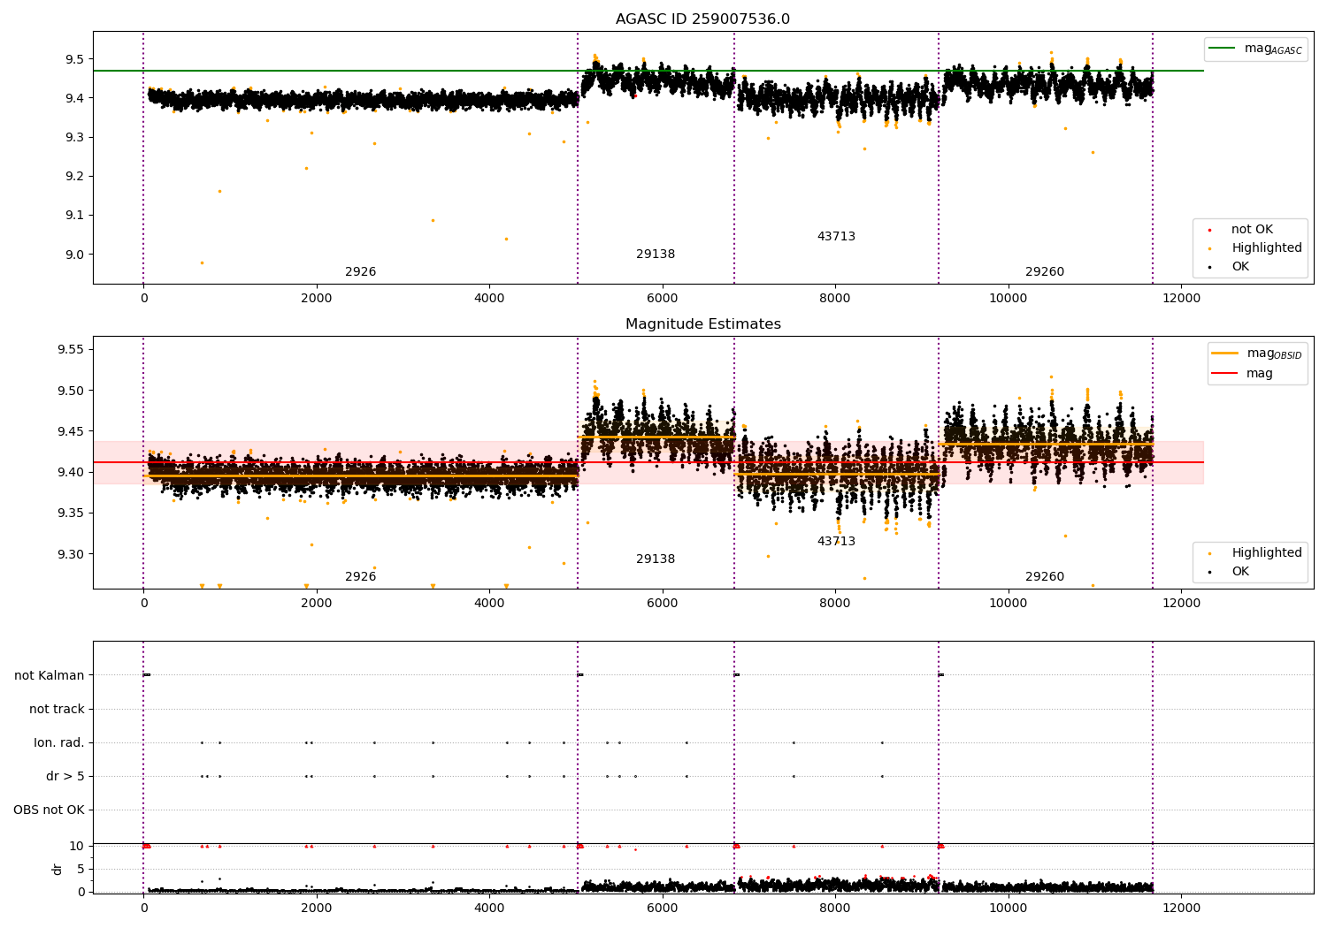This screenshot has height=928, width=1327.
Task: Click the "12000" x-axis tick in the bottom plot
Action: tap(1181, 908)
